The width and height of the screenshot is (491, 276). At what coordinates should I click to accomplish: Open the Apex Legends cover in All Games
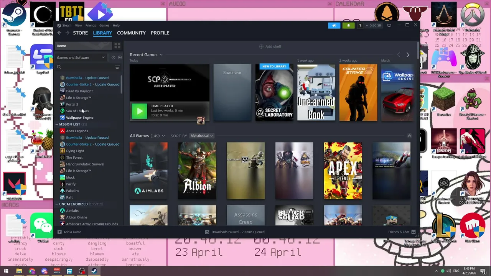(343, 171)
